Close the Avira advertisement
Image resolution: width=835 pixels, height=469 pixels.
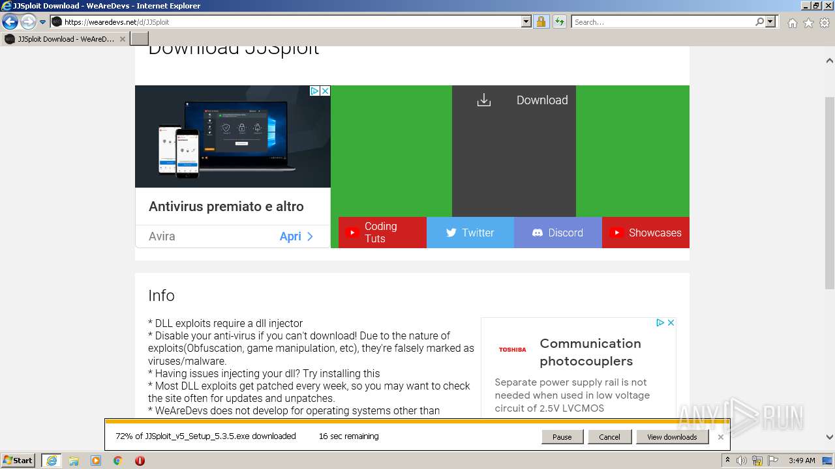(x=325, y=91)
